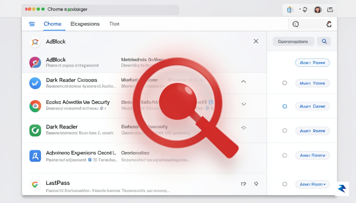Expand the Eockic Aowdtei Ue Gecurty row arrow
The width and height of the screenshot is (356, 203).
click(x=244, y=104)
